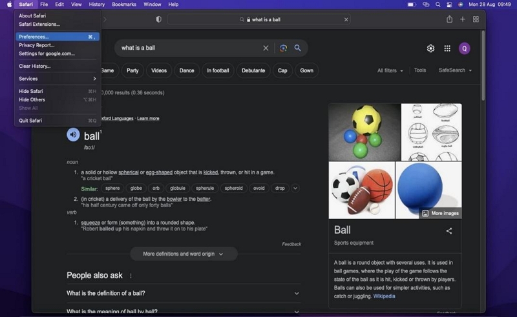Click the lock icon in address bar
This screenshot has height=317, width=517.
coord(248,19)
